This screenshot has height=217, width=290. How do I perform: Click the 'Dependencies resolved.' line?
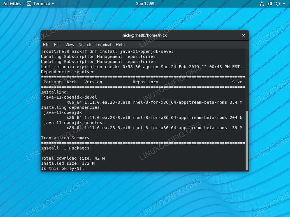[69, 72]
